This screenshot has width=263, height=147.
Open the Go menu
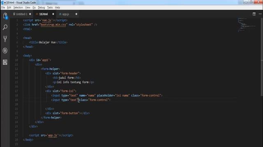coord(34,7)
